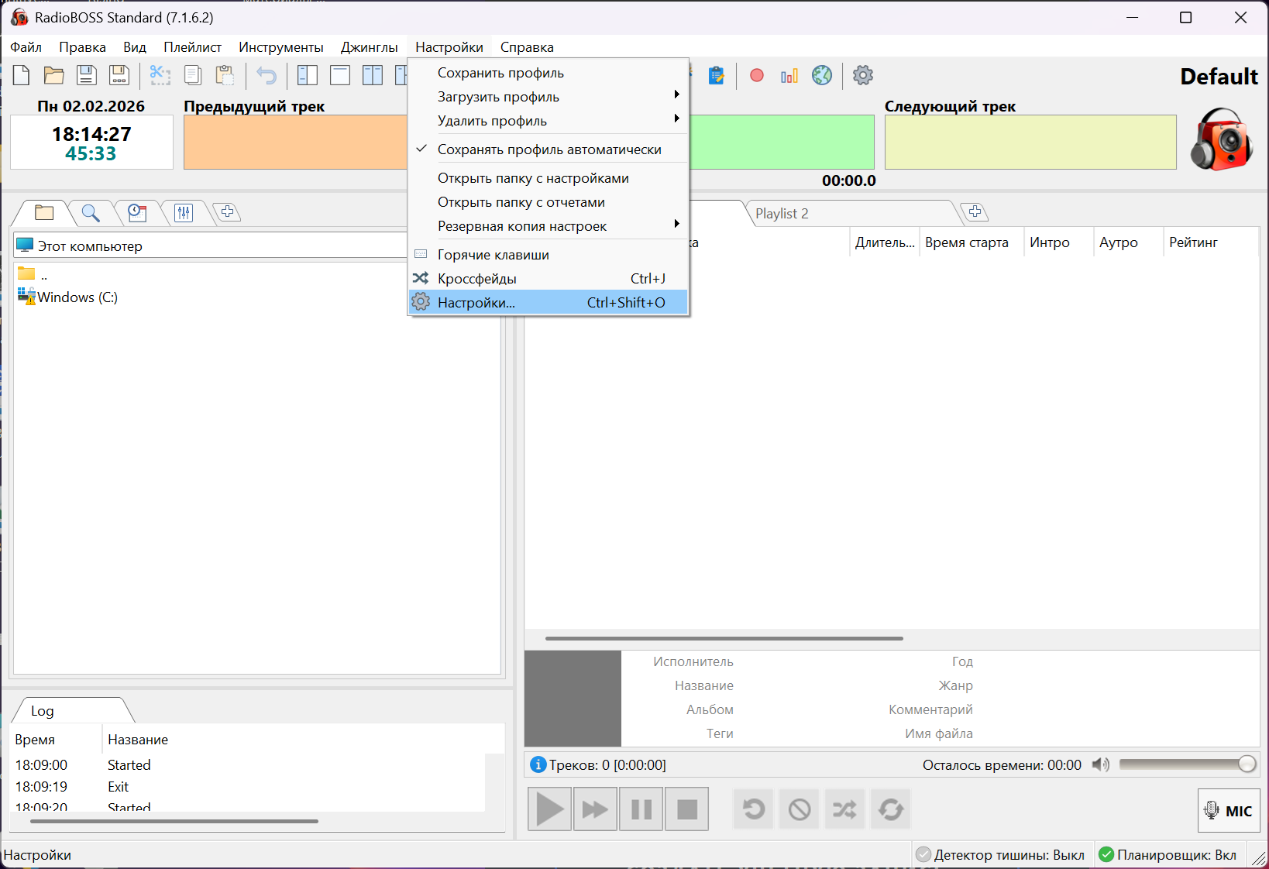Select "Кроссфейды" from the menu

coord(476,279)
